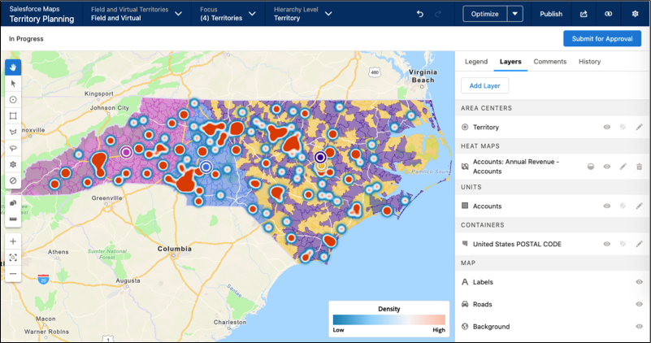Select the hand pan tool

pos(13,67)
